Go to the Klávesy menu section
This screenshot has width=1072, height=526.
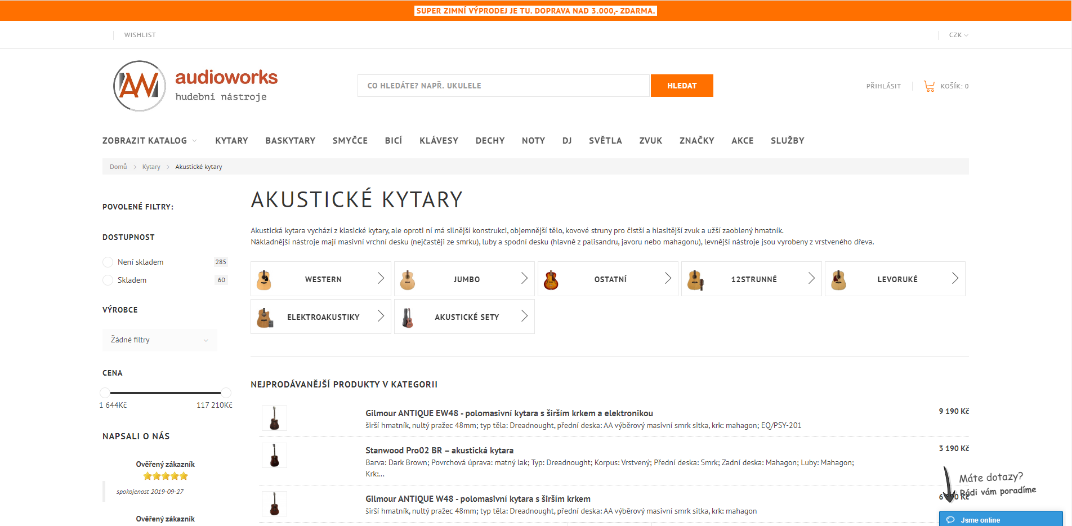coord(439,141)
